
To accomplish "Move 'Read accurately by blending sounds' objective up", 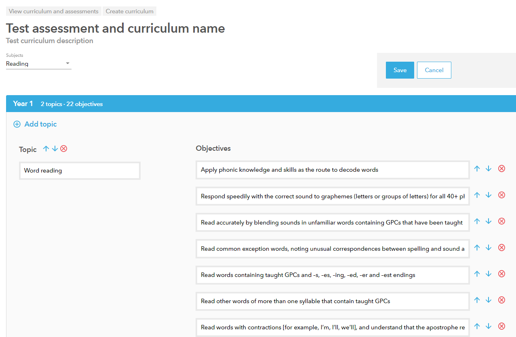I will pyautogui.click(x=477, y=221).
